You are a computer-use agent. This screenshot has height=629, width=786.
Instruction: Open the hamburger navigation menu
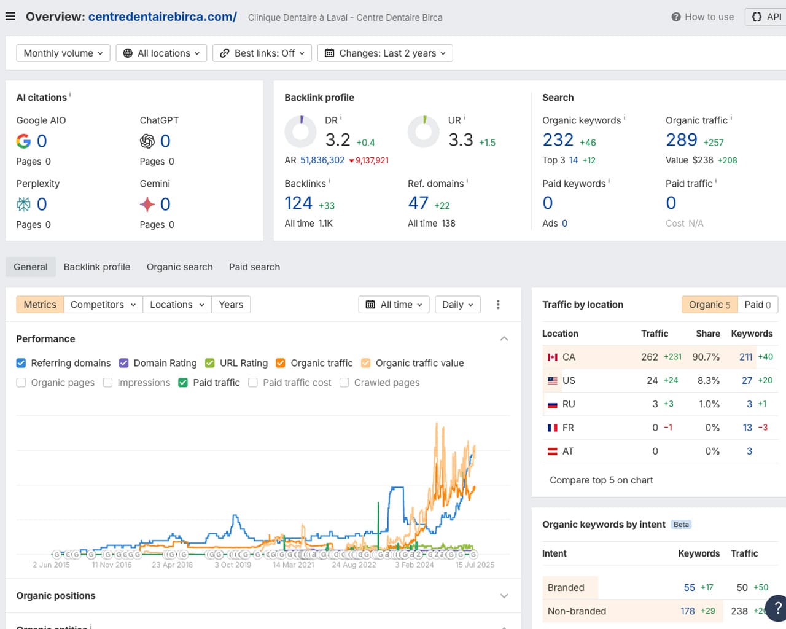(10, 17)
